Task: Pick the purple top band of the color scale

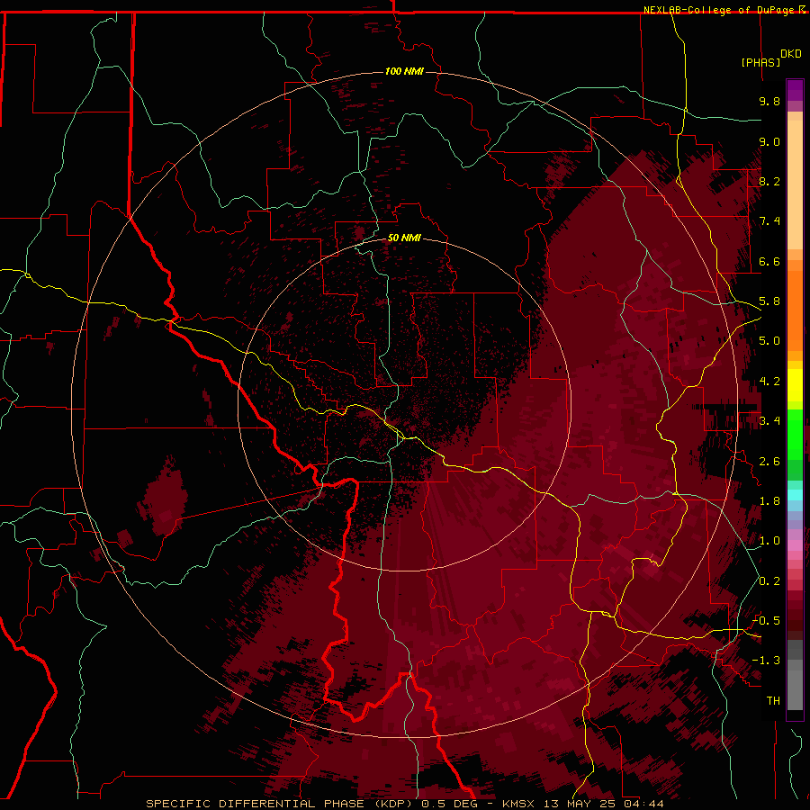Action: pyautogui.click(x=795, y=90)
